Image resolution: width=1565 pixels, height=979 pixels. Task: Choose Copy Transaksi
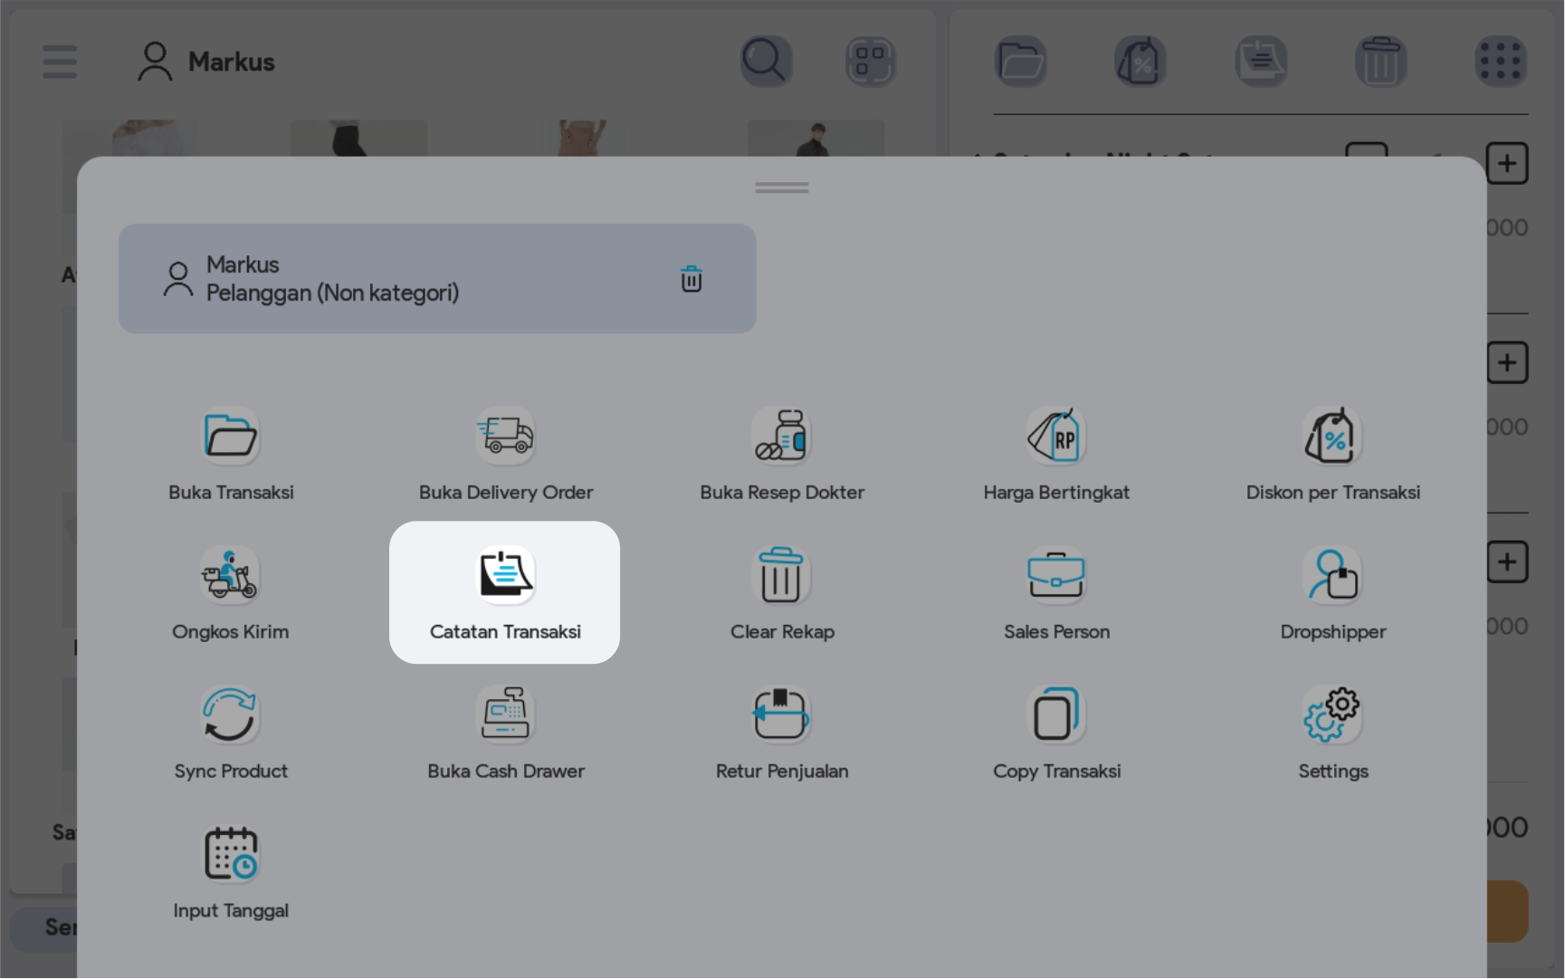tap(1056, 715)
